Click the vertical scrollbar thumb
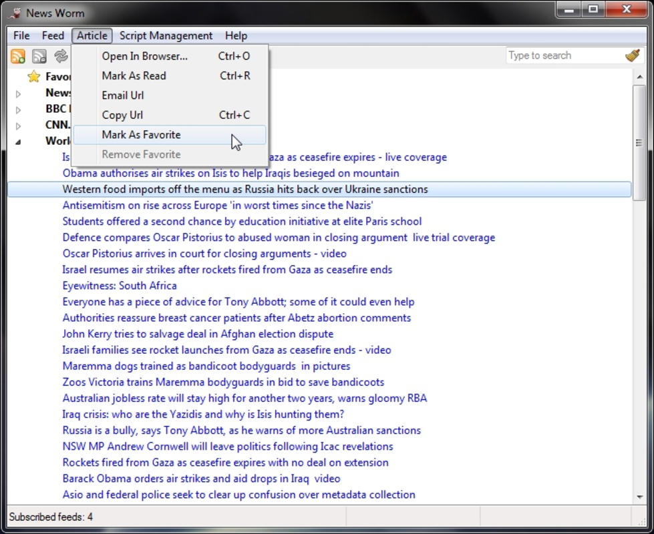Viewport: 654px width, 534px height. click(x=639, y=143)
